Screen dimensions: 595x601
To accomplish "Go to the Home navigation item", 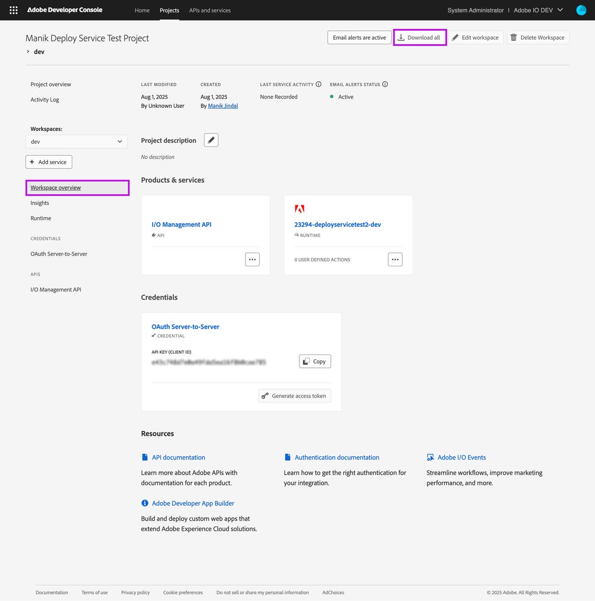I will point(142,10).
